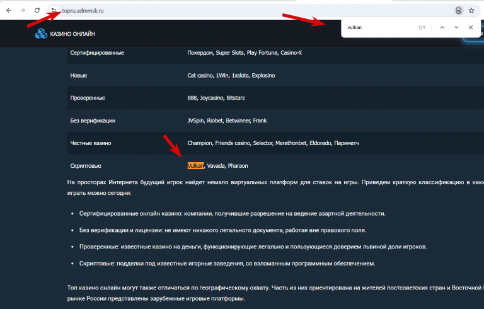484x309 pixels.
Task: Click the highlighted 'Vulkan' search match
Action: coord(195,166)
